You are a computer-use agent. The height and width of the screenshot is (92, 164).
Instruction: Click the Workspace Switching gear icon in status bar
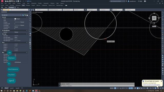click(147, 88)
